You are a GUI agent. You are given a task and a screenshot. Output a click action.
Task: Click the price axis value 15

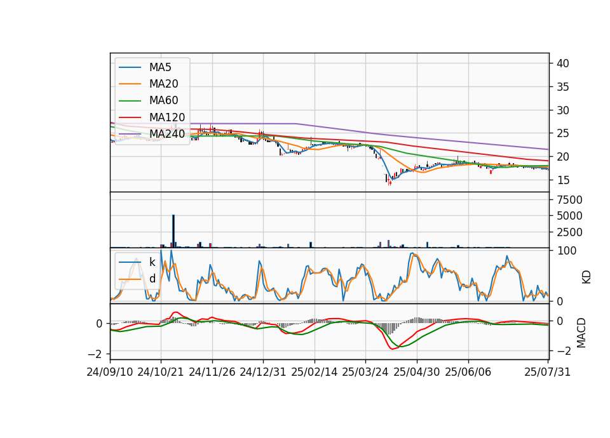tap(562, 180)
